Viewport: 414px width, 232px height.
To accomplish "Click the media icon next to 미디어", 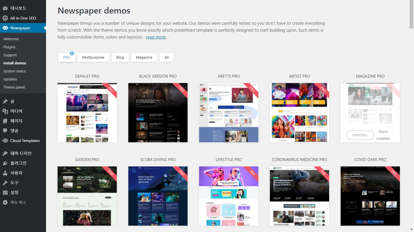I will tap(5, 111).
